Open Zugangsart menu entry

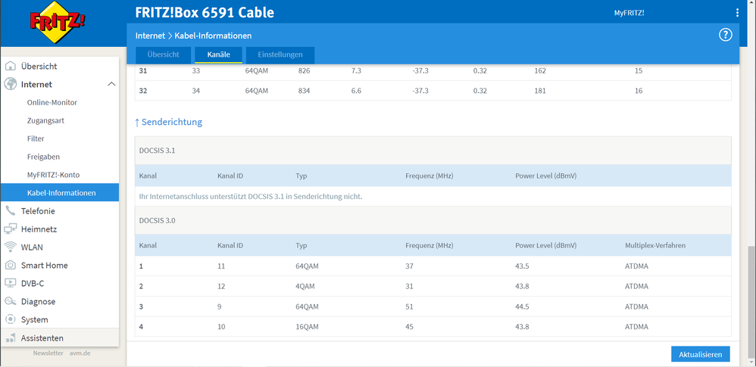45,120
